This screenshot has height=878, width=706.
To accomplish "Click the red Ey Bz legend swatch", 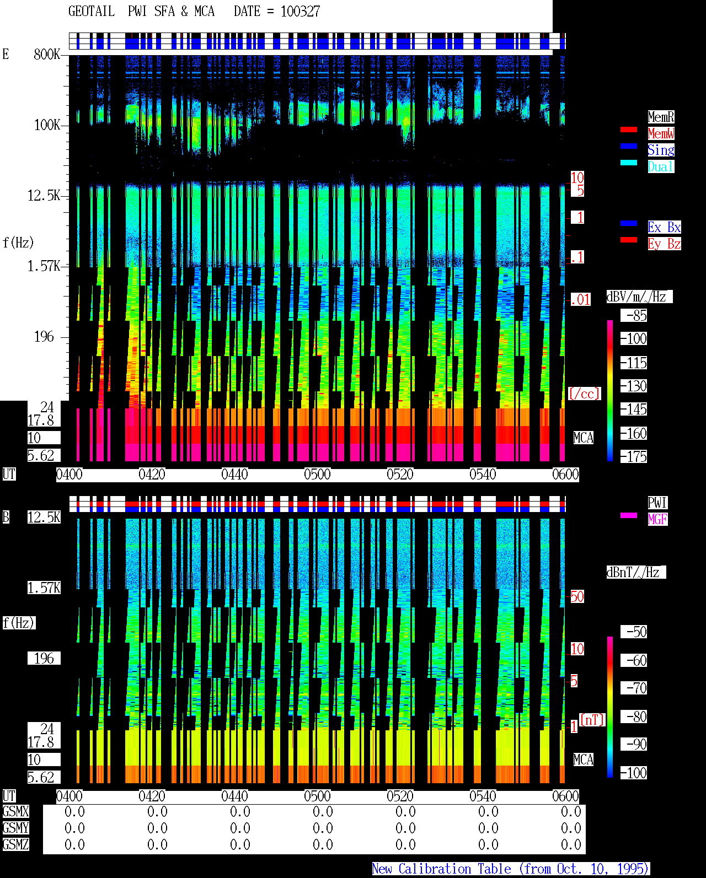I will pos(629,240).
